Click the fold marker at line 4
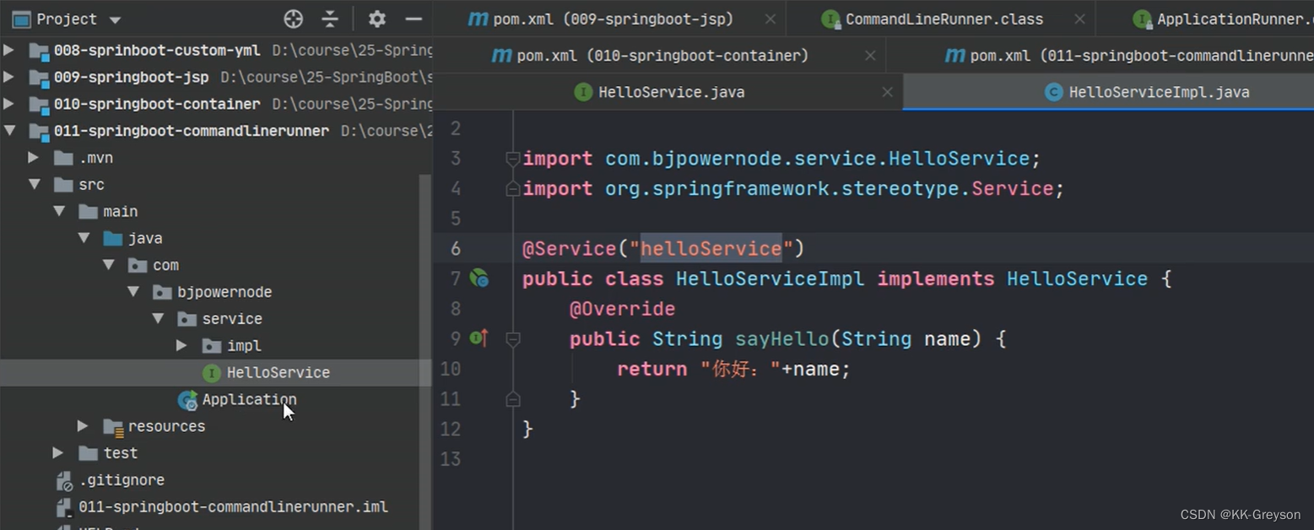This screenshot has height=530, width=1314. click(x=512, y=189)
